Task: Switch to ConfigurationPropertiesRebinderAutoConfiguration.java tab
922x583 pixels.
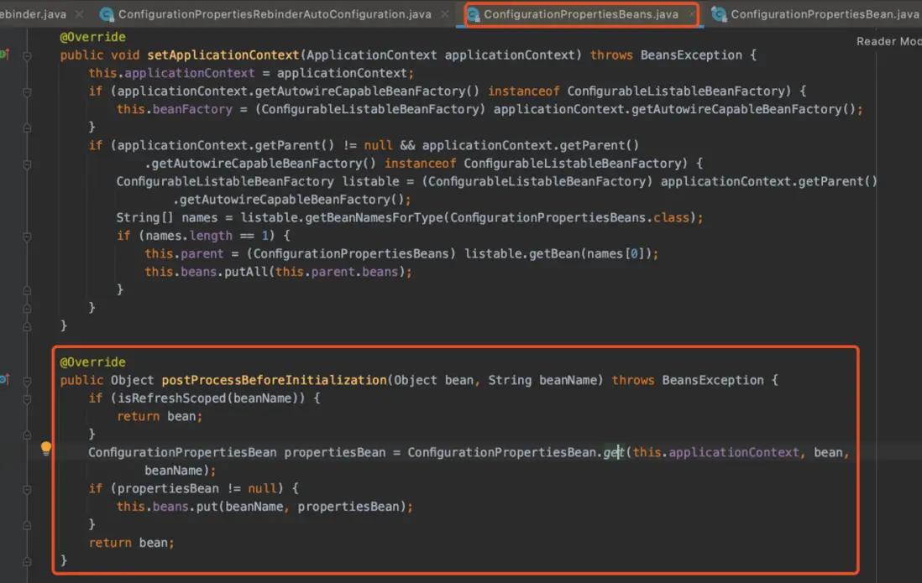Action: (x=275, y=14)
